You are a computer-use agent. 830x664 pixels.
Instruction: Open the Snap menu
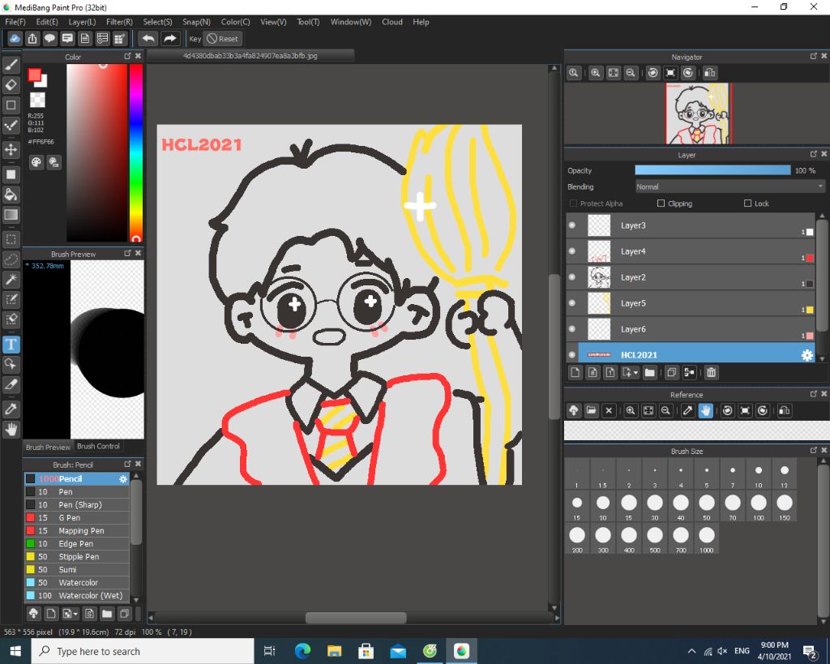[x=196, y=22]
